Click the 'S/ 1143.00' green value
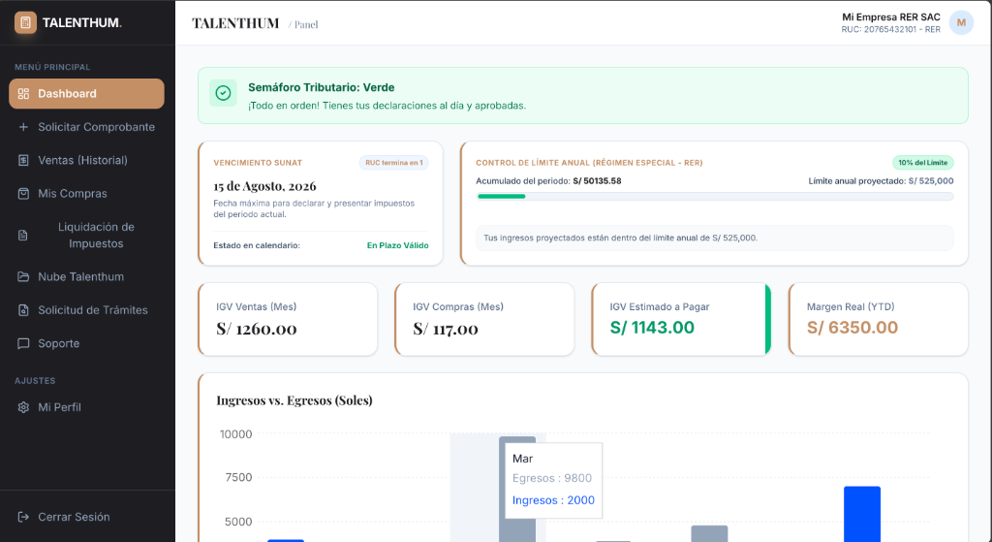Screen dimensions: 992x542 pos(652,328)
